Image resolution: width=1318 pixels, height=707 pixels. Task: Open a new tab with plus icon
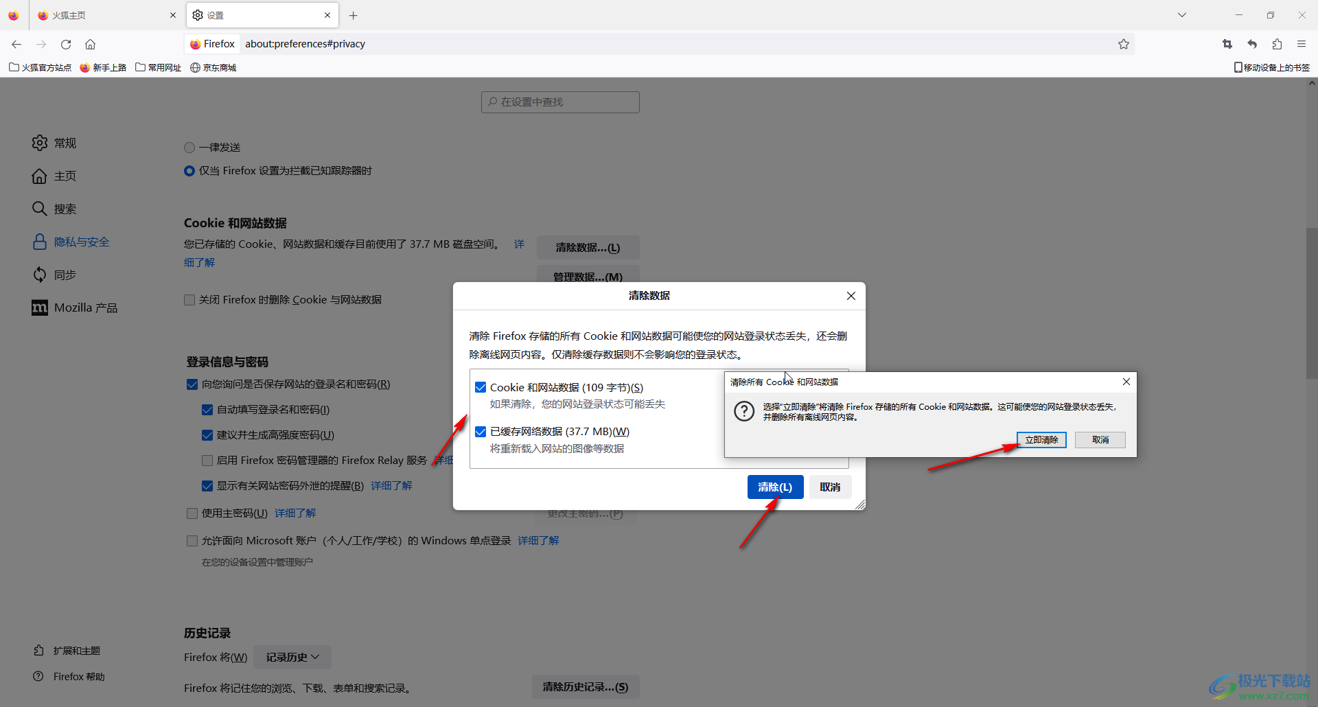pyautogui.click(x=354, y=15)
